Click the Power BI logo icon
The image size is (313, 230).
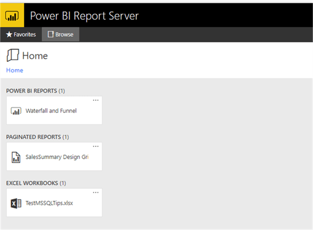[12, 15]
